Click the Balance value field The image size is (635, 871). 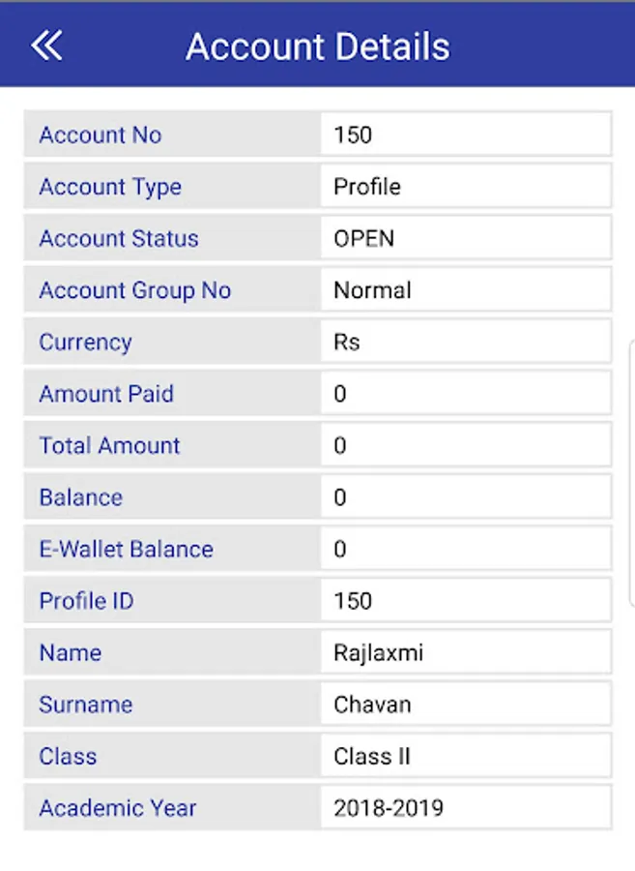466,497
